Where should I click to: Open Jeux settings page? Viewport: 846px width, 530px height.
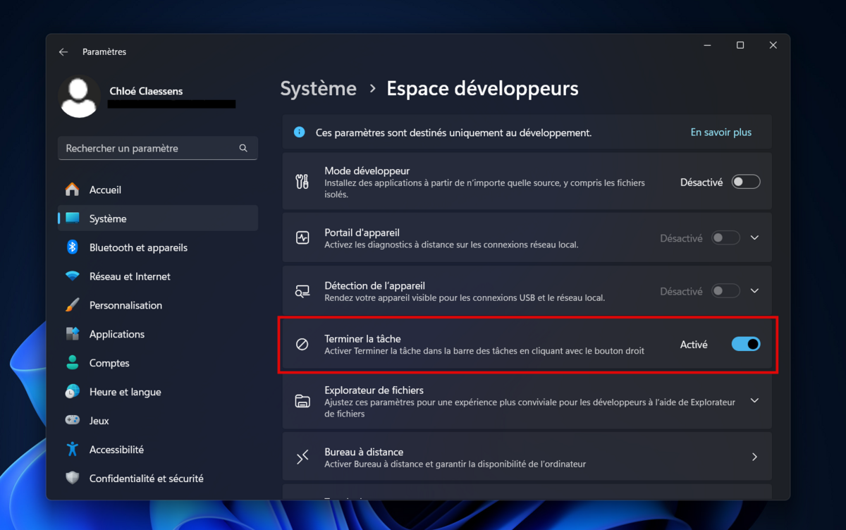click(x=158, y=421)
